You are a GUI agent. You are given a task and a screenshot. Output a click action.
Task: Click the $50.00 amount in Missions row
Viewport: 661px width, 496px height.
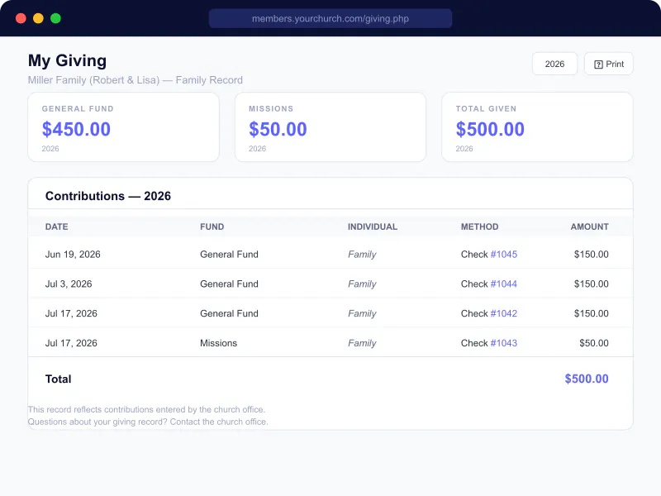tap(594, 343)
